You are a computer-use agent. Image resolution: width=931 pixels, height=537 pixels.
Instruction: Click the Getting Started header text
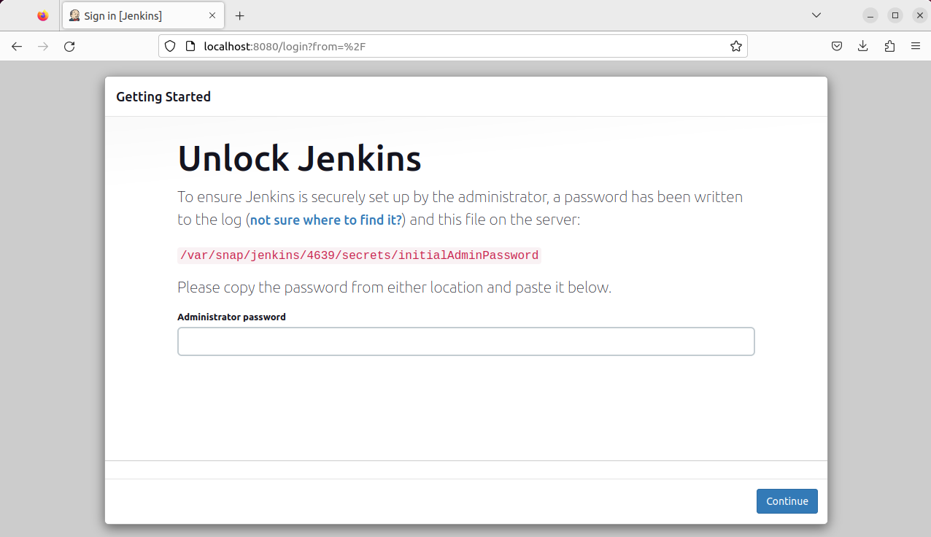coord(163,96)
